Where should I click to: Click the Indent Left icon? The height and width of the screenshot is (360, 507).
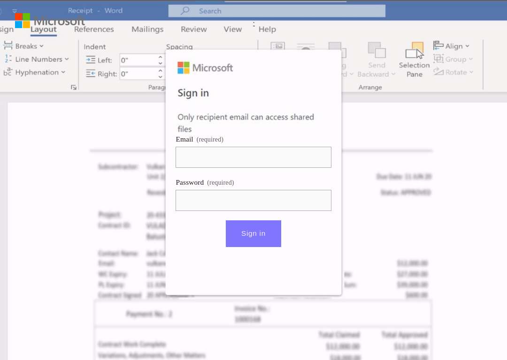point(91,60)
